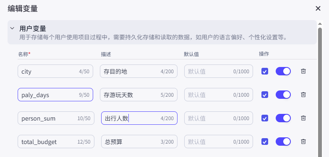329x157 pixels.
Task: Focus the city name field
Action: click(x=55, y=71)
